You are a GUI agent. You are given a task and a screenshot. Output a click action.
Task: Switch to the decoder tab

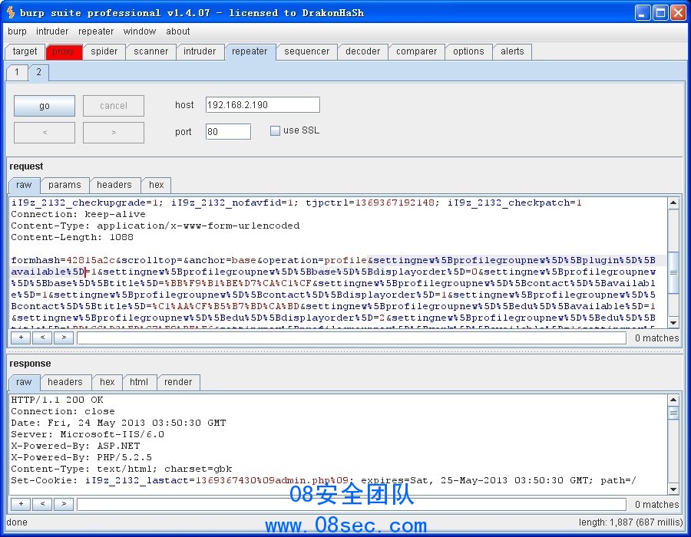363,51
